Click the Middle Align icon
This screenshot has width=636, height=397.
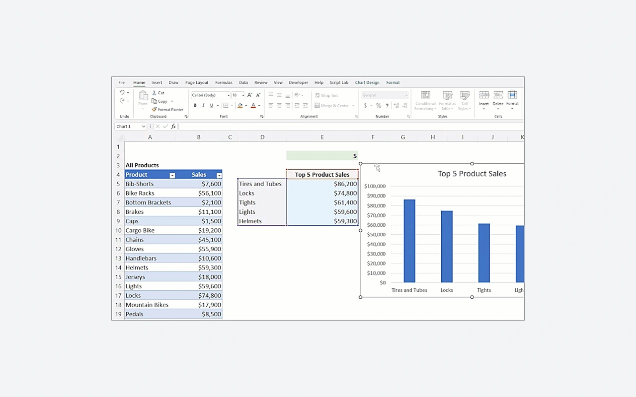tap(279, 95)
